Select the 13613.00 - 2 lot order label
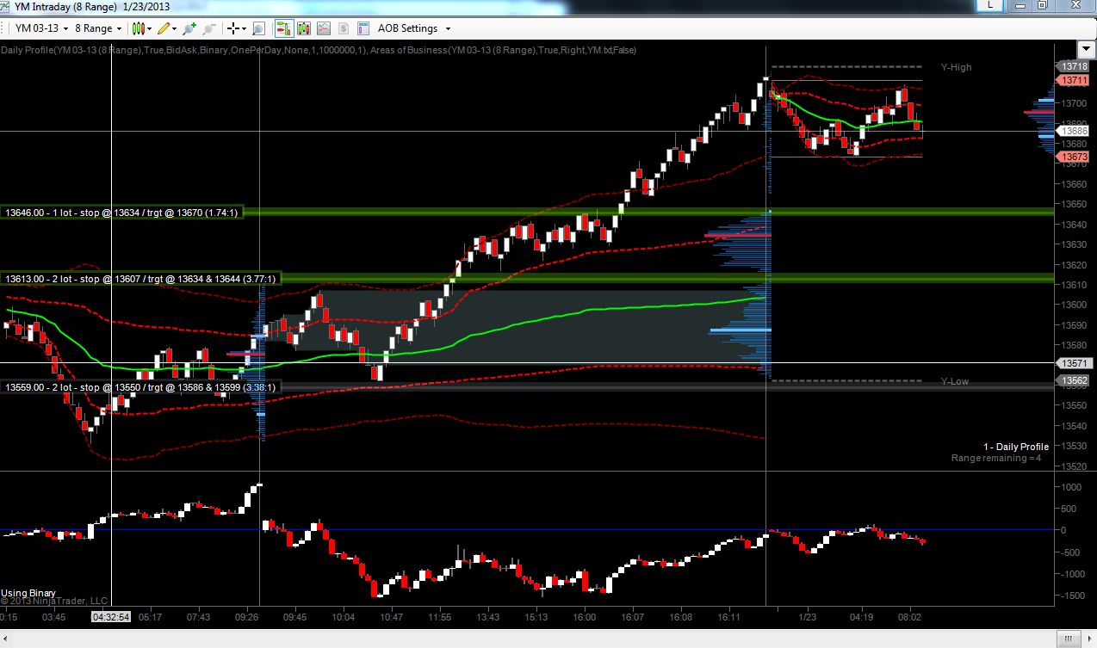 (141, 279)
